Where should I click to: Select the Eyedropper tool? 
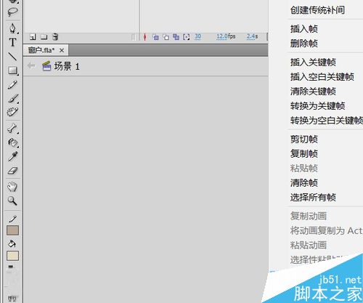coord(13,156)
